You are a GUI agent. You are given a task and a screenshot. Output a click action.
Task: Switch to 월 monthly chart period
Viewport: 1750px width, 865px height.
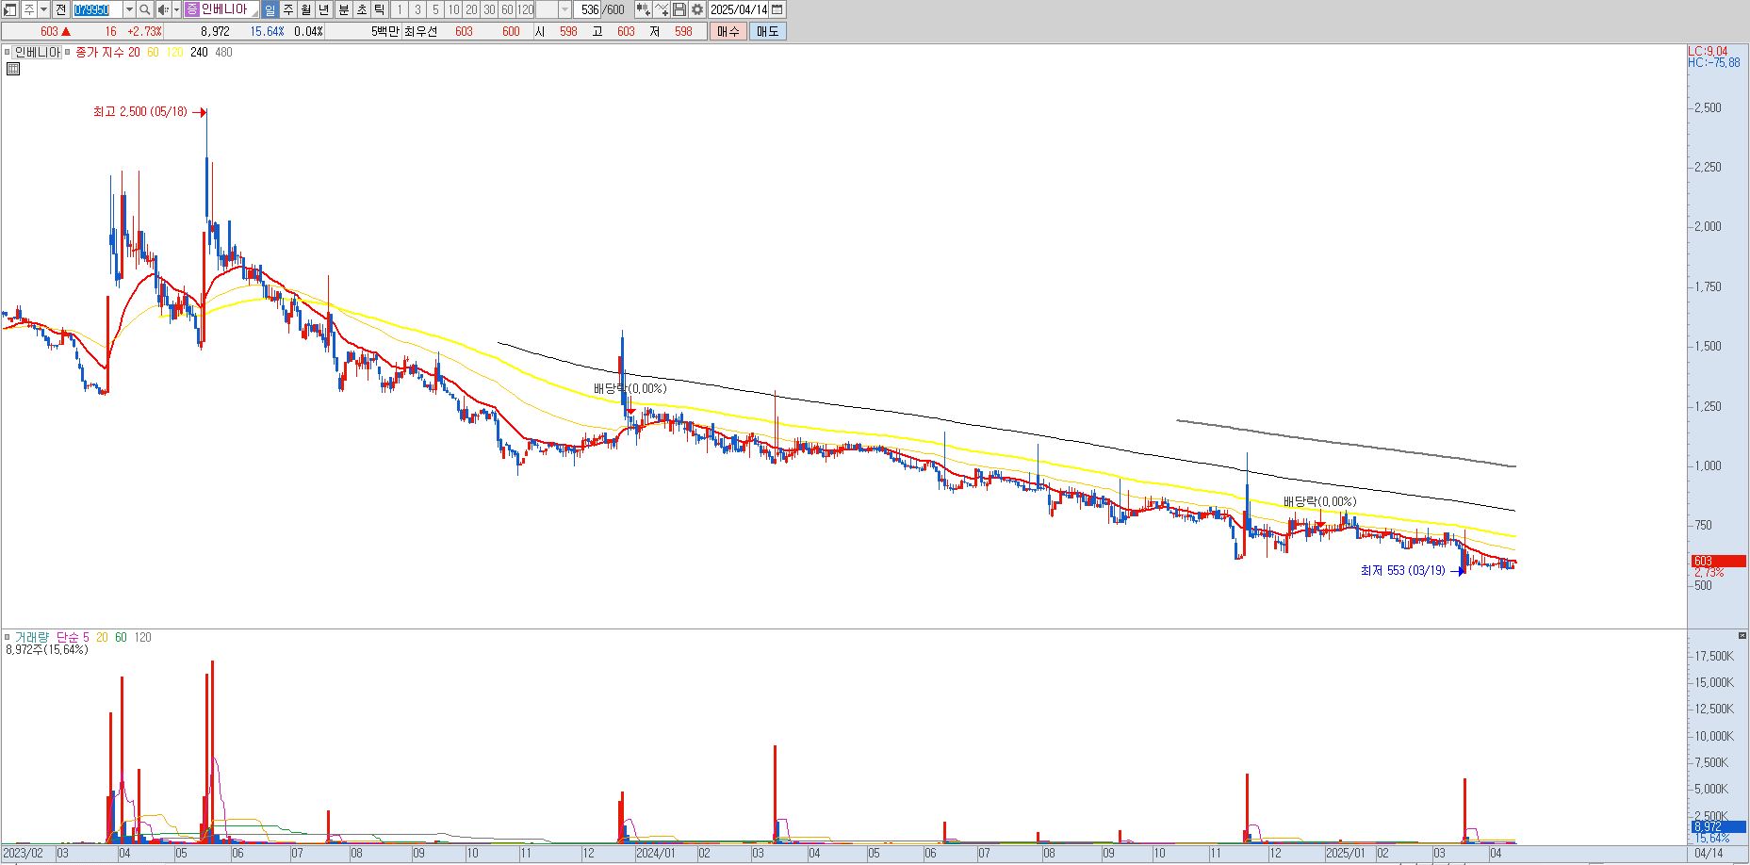coord(306,9)
